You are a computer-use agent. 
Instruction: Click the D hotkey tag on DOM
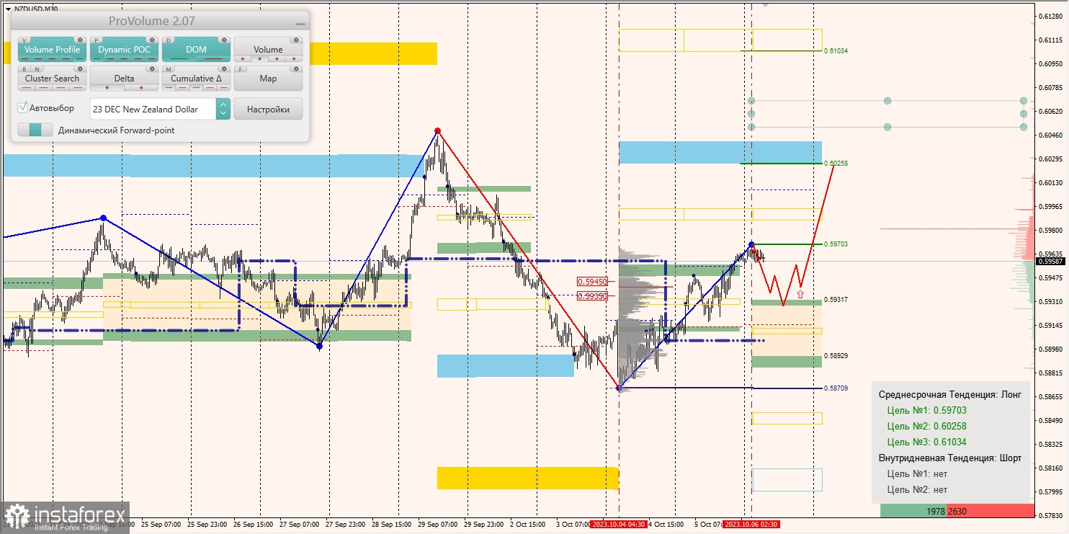click(x=169, y=40)
